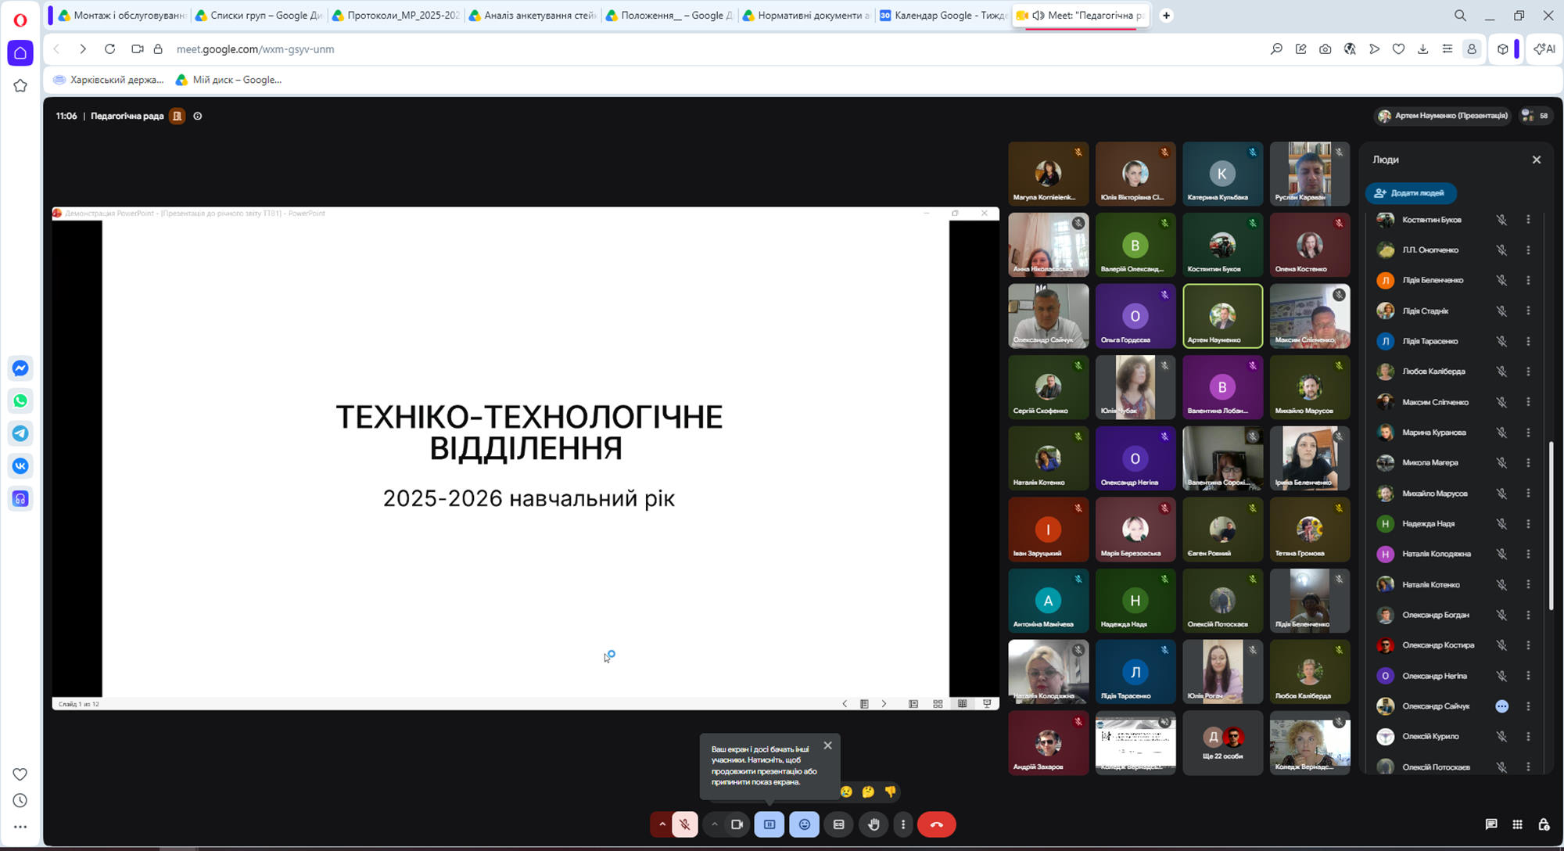Open the emoji reactions button
1564x851 pixels.
pos(804,824)
